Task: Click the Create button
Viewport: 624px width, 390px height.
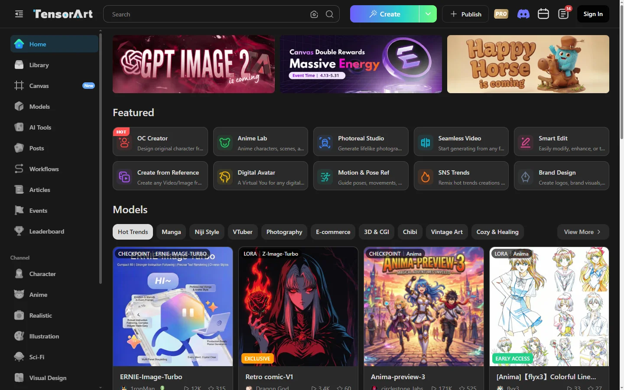Action: [385, 14]
